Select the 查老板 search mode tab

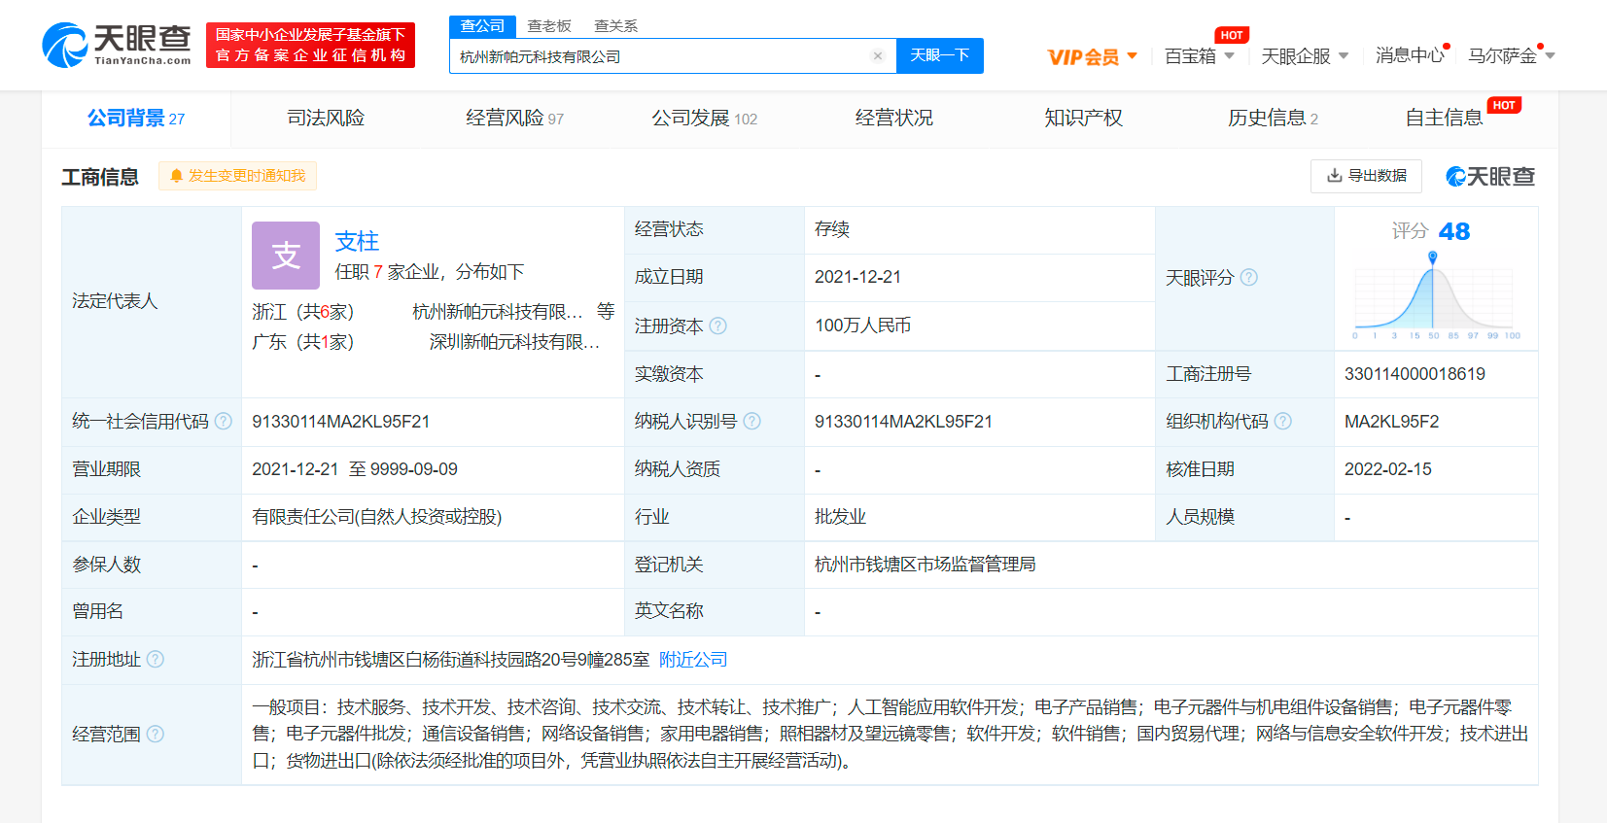click(549, 26)
